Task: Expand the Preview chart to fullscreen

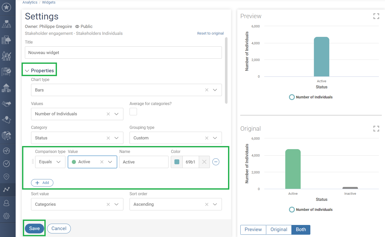Action: point(376,16)
